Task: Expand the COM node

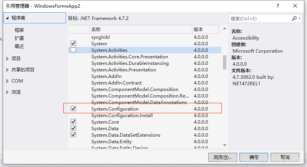Action: (x=7, y=81)
